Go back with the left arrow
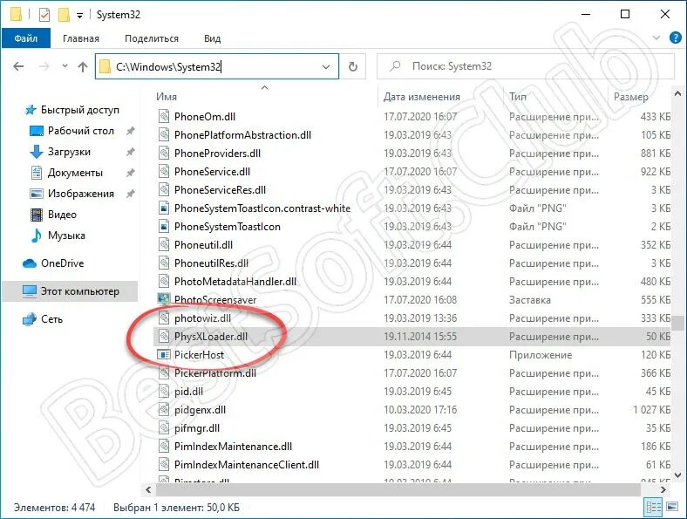The image size is (687, 519). click(18, 66)
